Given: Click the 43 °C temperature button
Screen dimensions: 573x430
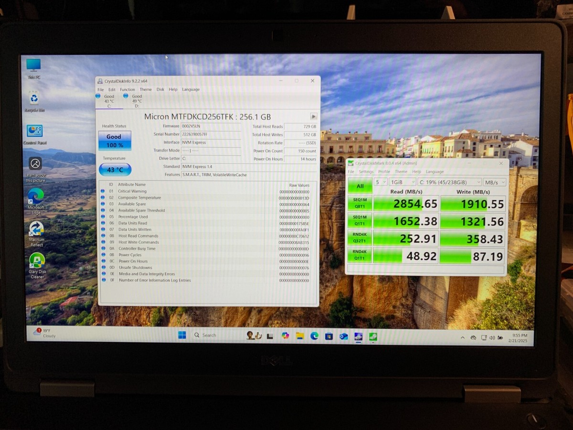Looking at the screenshot, I should [115, 170].
